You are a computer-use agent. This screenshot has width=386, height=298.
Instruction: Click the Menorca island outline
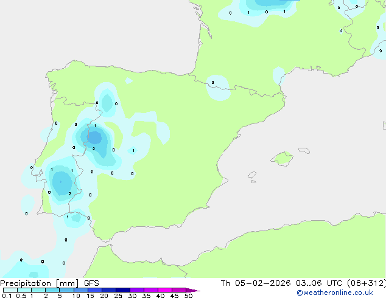tap(304, 150)
